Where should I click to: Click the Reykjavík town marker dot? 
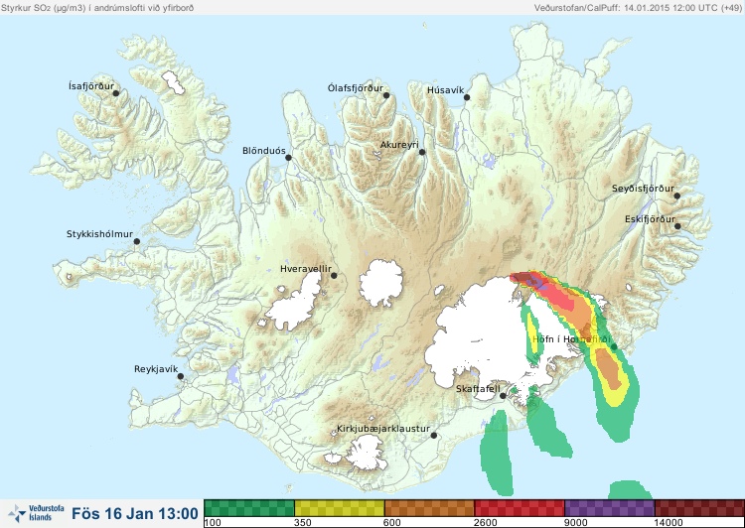pyautogui.click(x=181, y=376)
